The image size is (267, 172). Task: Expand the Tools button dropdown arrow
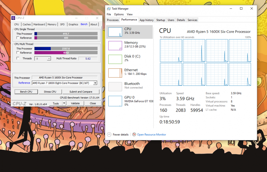pyautogui.click(x=64, y=103)
